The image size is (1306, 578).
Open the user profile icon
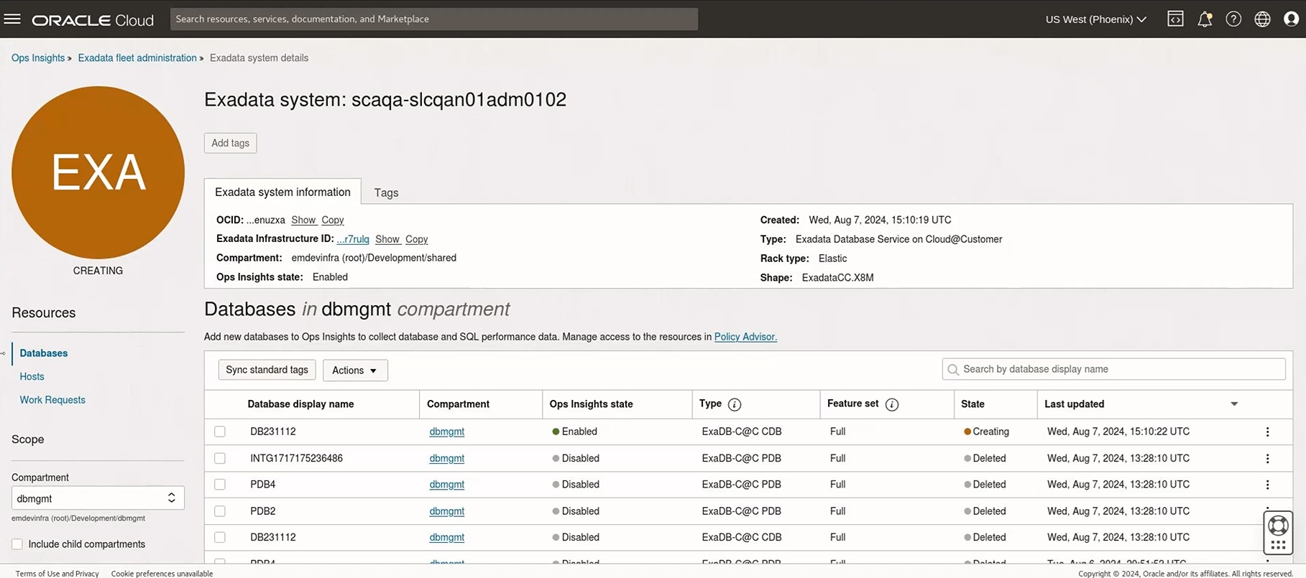click(x=1291, y=19)
